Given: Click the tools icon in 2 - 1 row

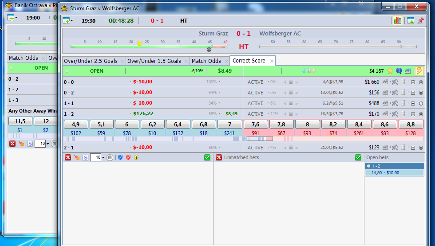Looking at the screenshot, I should click(395, 148).
